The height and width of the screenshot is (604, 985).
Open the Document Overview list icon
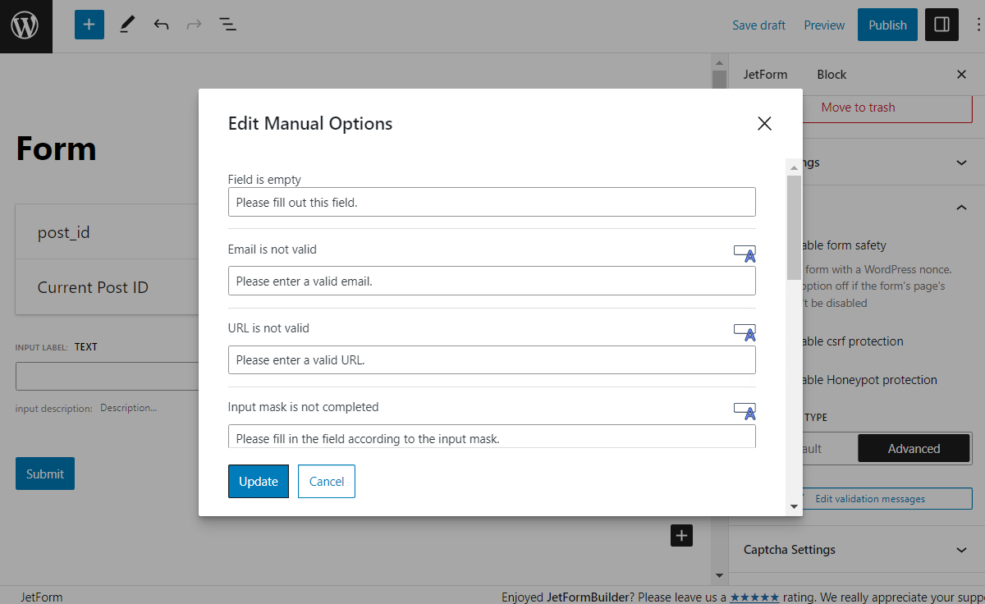click(227, 25)
